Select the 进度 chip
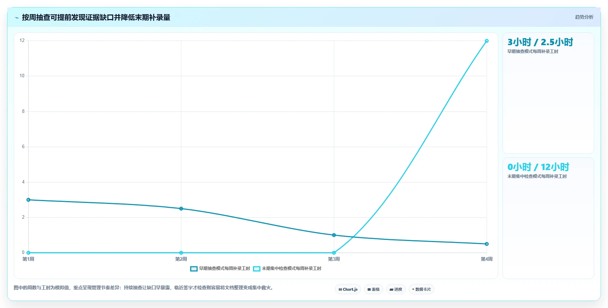This screenshot has width=608, height=308. tap(396, 289)
